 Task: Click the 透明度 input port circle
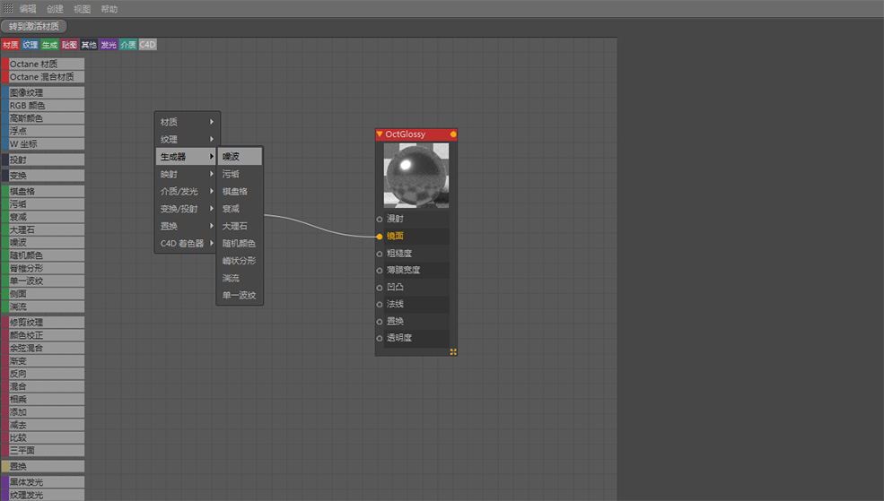380,339
